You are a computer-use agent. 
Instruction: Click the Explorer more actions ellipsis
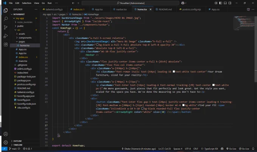pos(36,9)
